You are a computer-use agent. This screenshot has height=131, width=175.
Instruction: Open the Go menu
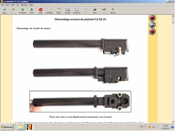tap(18, 5)
